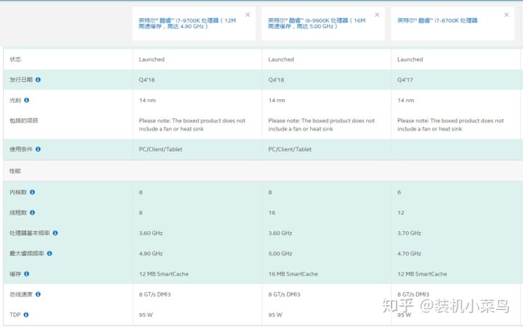Open info icon next to 总线速度
Screen dimensions: 523x327
pyautogui.click(x=38, y=294)
